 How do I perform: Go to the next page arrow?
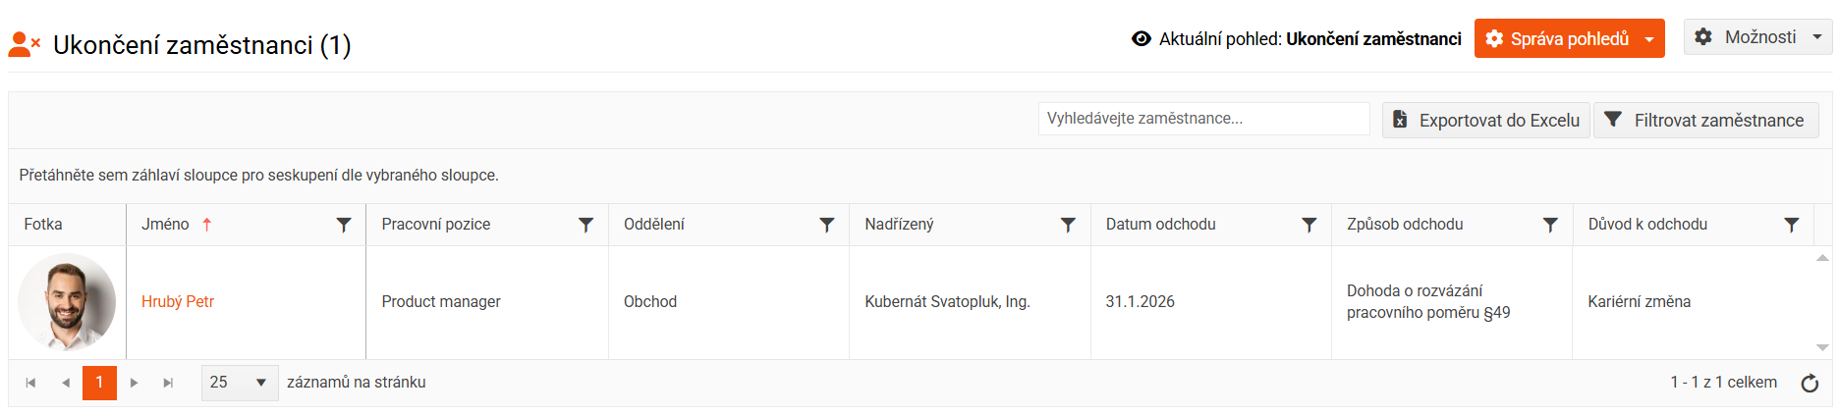pos(135,383)
